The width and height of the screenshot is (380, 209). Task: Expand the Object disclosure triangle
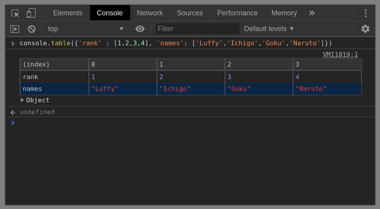22,100
